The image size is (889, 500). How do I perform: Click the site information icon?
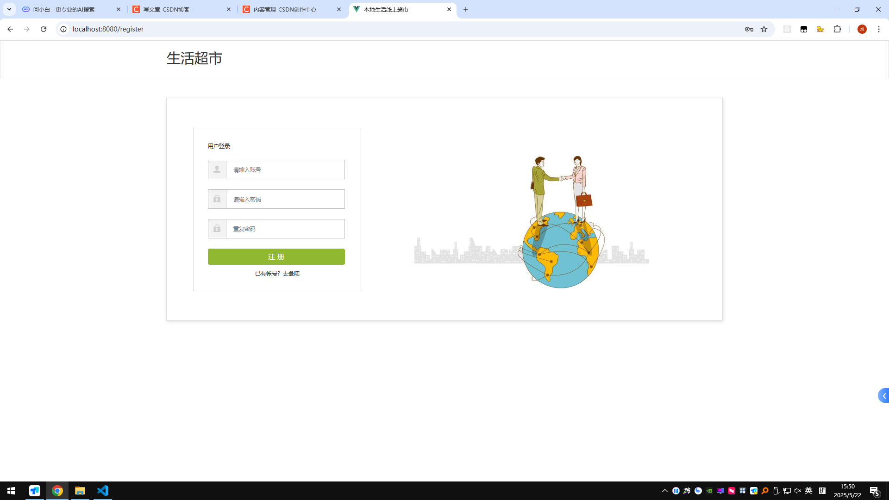63,29
